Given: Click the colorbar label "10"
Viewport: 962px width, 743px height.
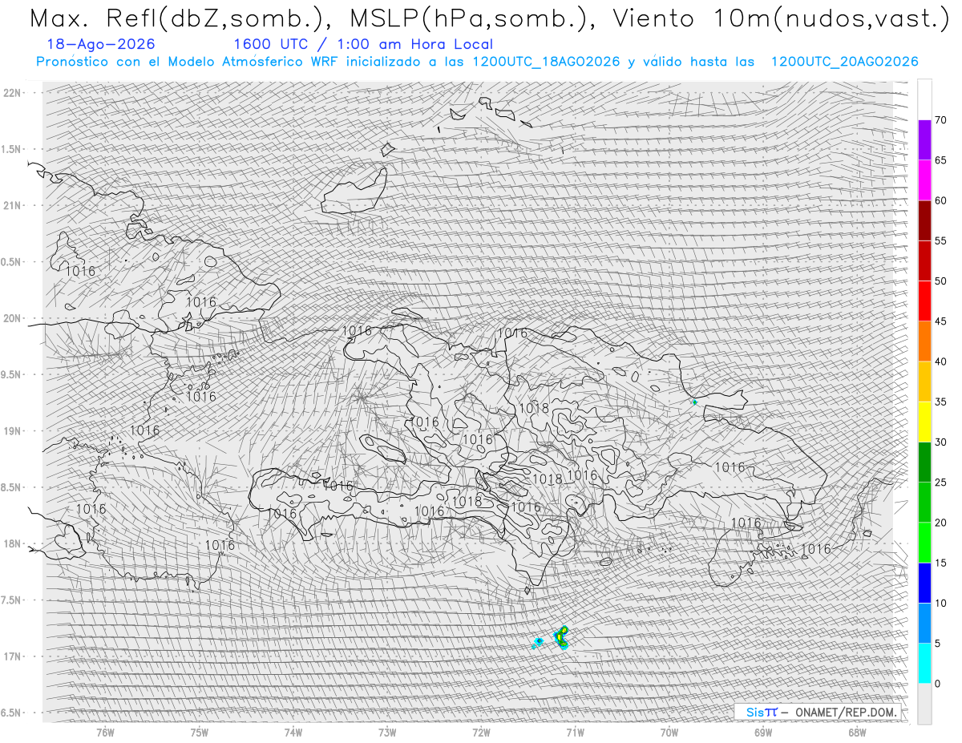Looking at the screenshot, I should click(940, 603).
